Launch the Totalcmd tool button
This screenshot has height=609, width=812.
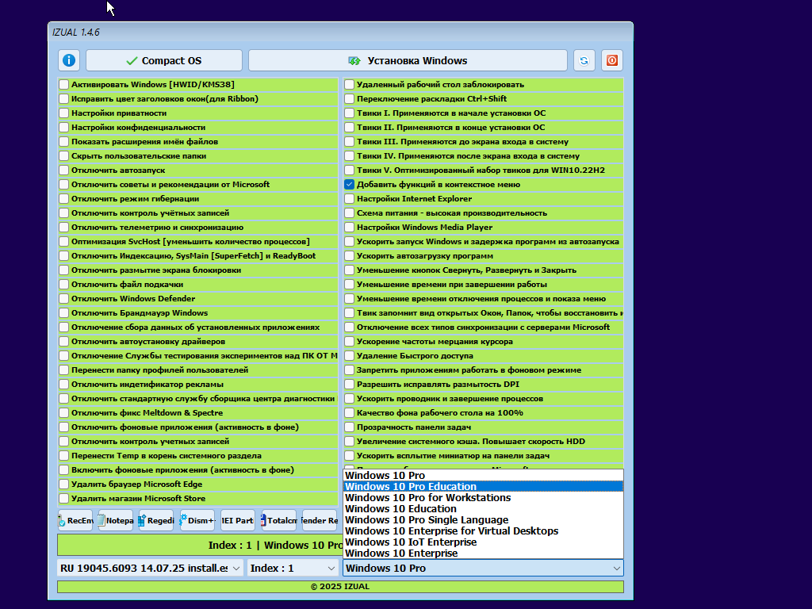pos(278,520)
